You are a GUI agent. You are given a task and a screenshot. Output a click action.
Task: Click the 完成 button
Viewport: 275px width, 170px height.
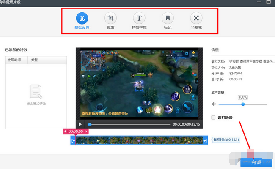click(x=256, y=162)
